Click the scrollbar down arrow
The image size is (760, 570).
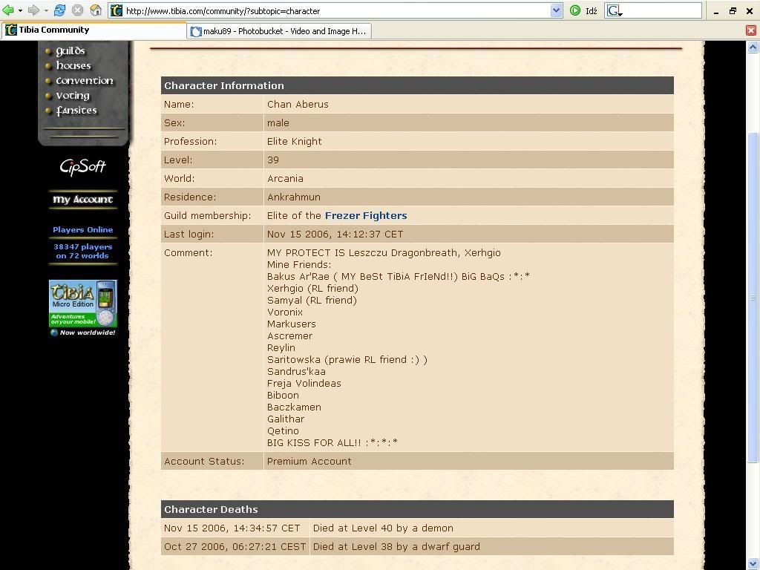(753, 564)
